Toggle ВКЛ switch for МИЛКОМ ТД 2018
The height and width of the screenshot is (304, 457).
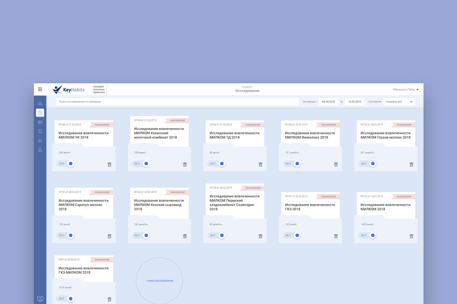tap(222, 164)
